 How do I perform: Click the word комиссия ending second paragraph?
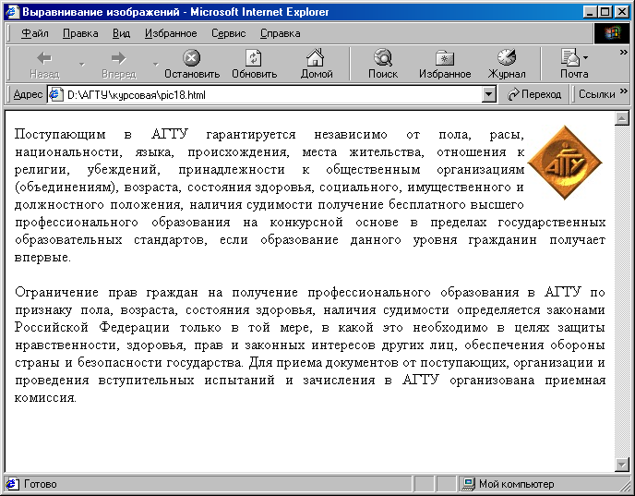[x=45, y=398]
